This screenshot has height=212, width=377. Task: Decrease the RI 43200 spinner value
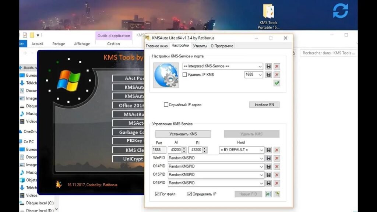pyautogui.click(x=205, y=151)
